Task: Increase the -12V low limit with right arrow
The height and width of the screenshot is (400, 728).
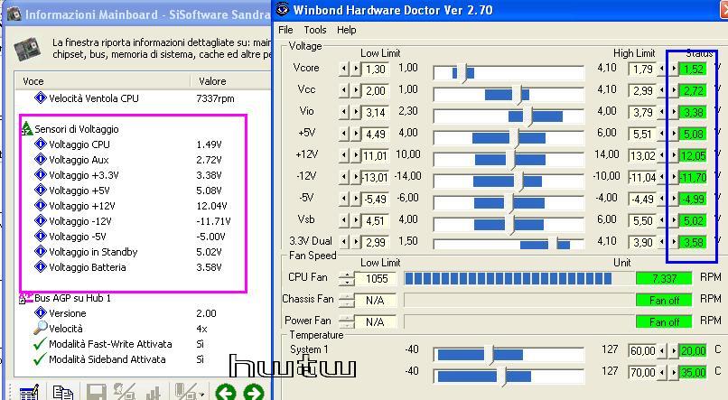Action: [356, 177]
